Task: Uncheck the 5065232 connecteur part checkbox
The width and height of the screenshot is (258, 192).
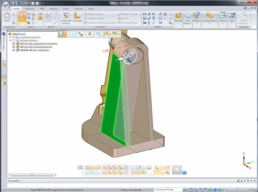Action: pyautogui.click(x=14, y=47)
